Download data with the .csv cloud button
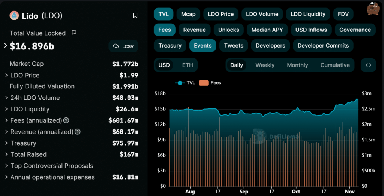 123,46
